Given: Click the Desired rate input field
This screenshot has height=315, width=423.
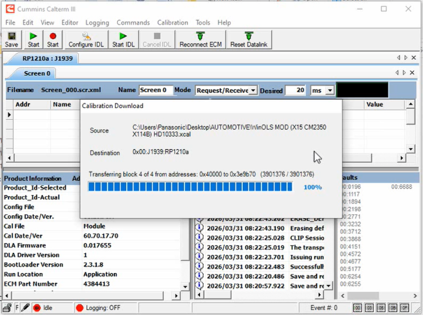Looking at the screenshot, I should click(x=295, y=90).
